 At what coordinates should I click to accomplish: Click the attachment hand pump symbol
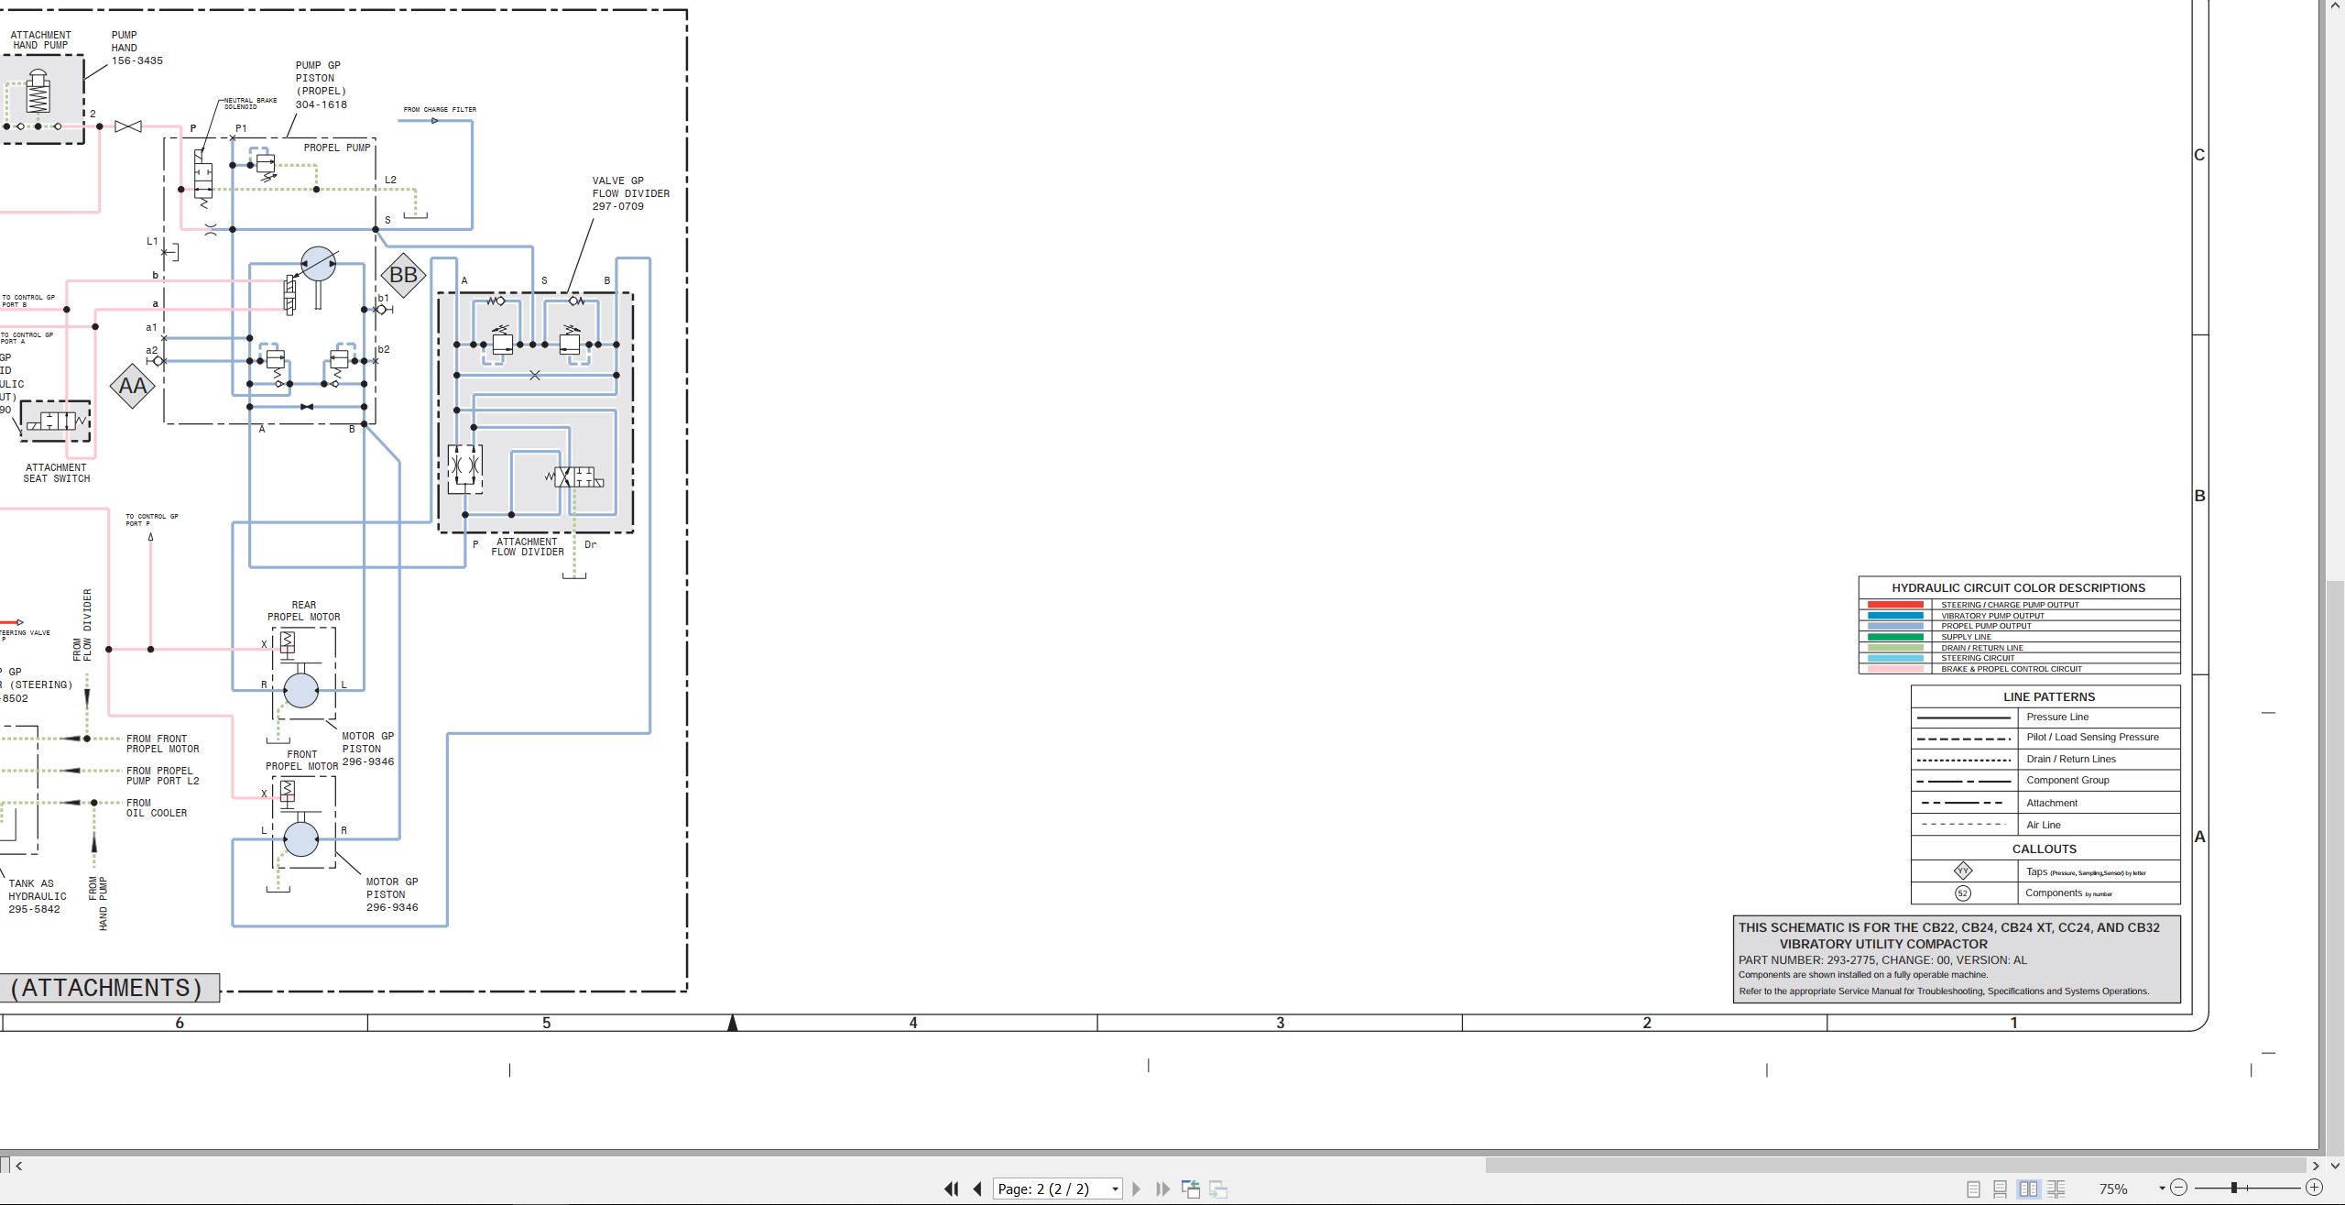pos(38,92)
